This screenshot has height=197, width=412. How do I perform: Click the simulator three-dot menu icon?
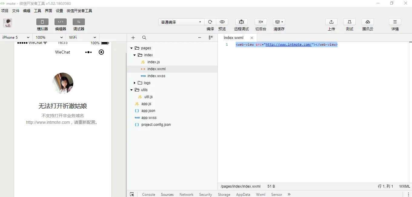tap(88, 52)
